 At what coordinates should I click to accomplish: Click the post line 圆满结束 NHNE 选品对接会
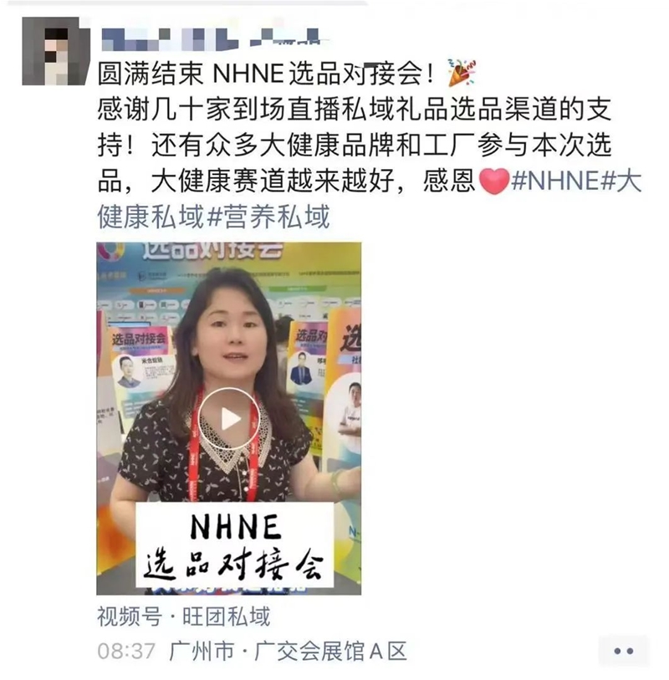coord(265,73)
